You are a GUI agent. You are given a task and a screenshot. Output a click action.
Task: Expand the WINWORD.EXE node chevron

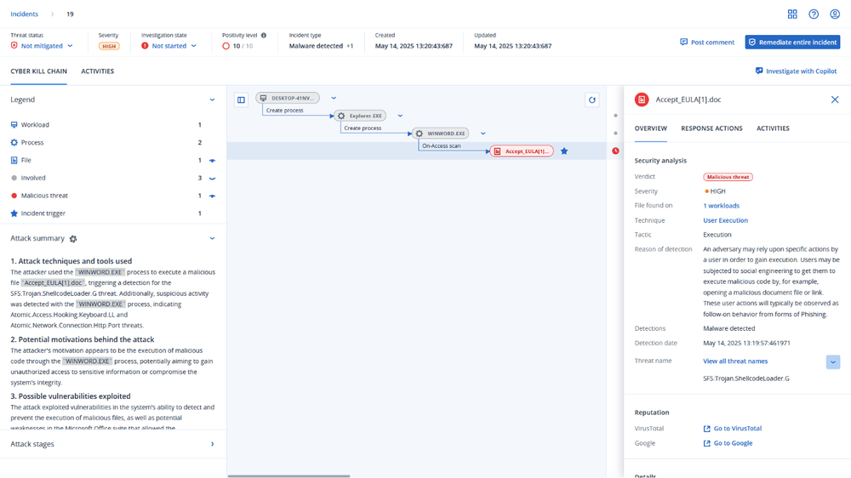tap(483, 134)
